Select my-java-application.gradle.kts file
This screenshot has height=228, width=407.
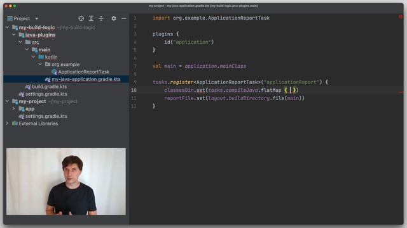coord(83,79)
